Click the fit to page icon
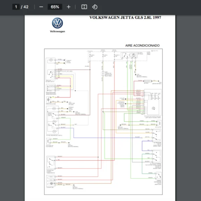 point(84,7)
